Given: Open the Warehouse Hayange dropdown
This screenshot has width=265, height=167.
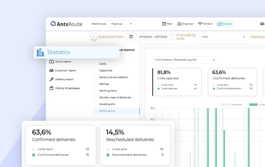Looking at the screenshot, I should pyautogui.click(x=121, y=24).
